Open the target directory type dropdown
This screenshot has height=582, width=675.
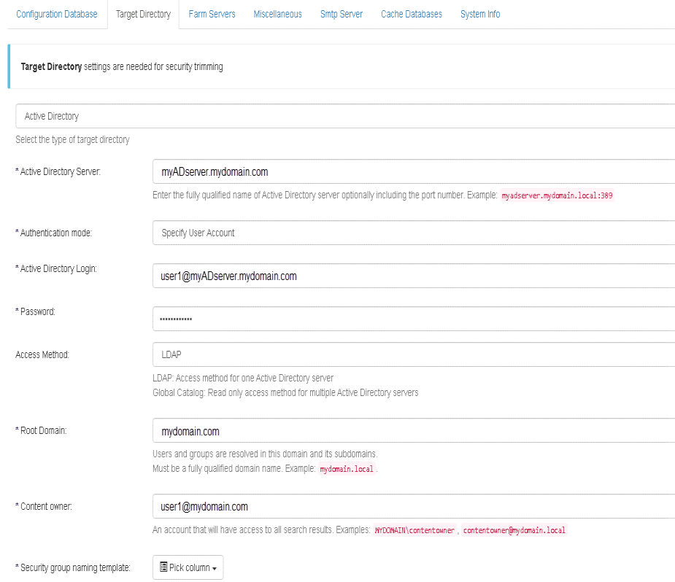(x=344, y=116)
